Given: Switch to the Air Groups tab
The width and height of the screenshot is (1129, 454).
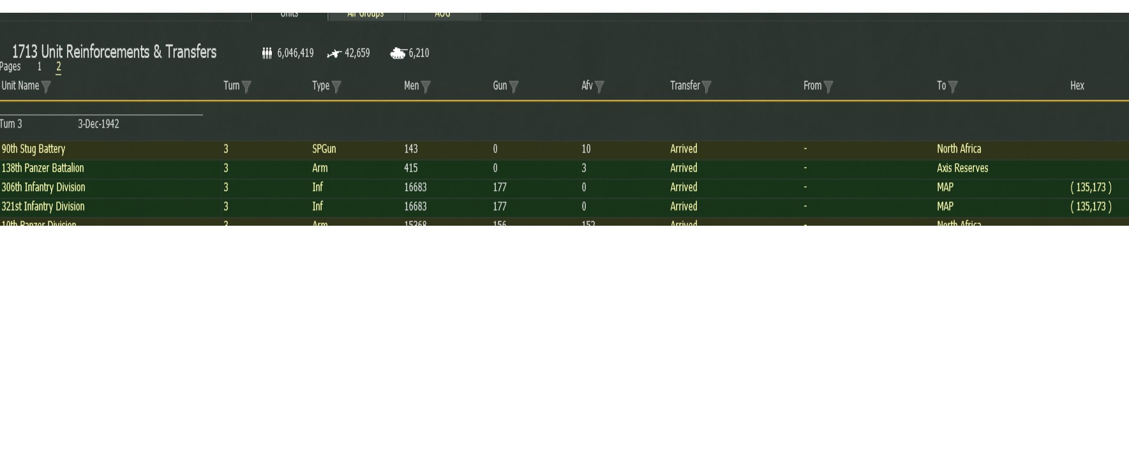Looking at the screenshot, I should [366, 16].
